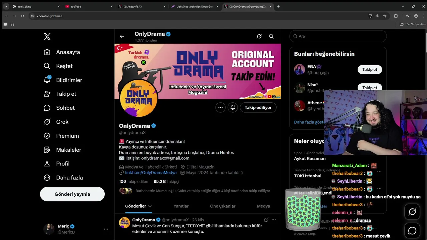Open post author avatar in feed
This screenshot has height=240, width=427.
coord(124,222)
